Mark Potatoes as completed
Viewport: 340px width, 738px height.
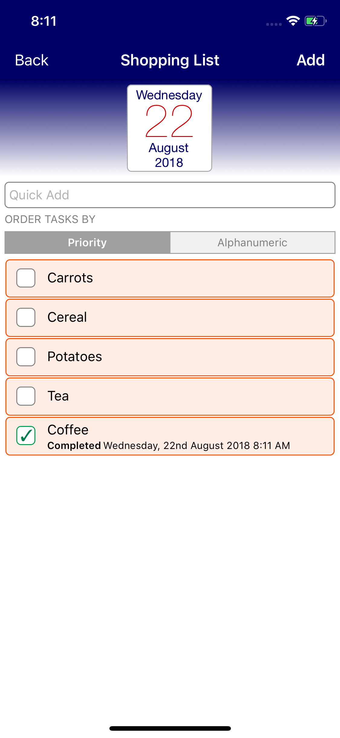[x=26, y=357]
